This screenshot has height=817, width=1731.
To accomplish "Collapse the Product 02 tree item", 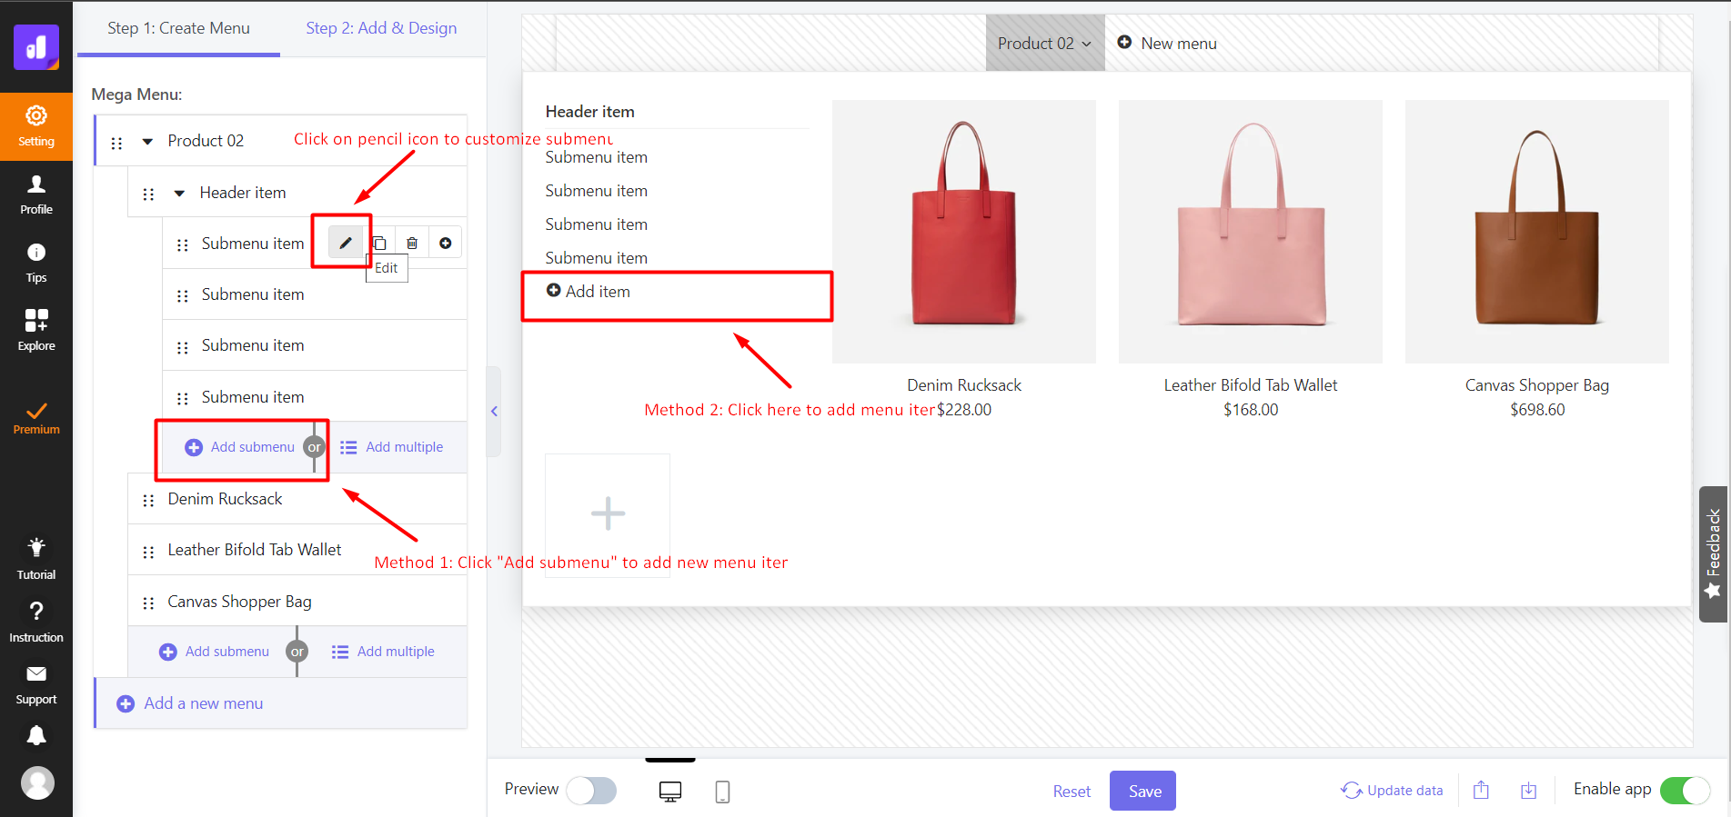I will tap(147, 142).
